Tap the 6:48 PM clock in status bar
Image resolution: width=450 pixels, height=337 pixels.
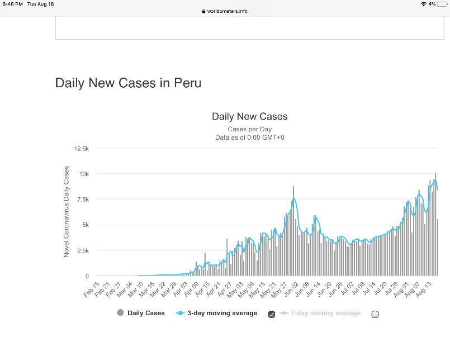pos(12,4)
